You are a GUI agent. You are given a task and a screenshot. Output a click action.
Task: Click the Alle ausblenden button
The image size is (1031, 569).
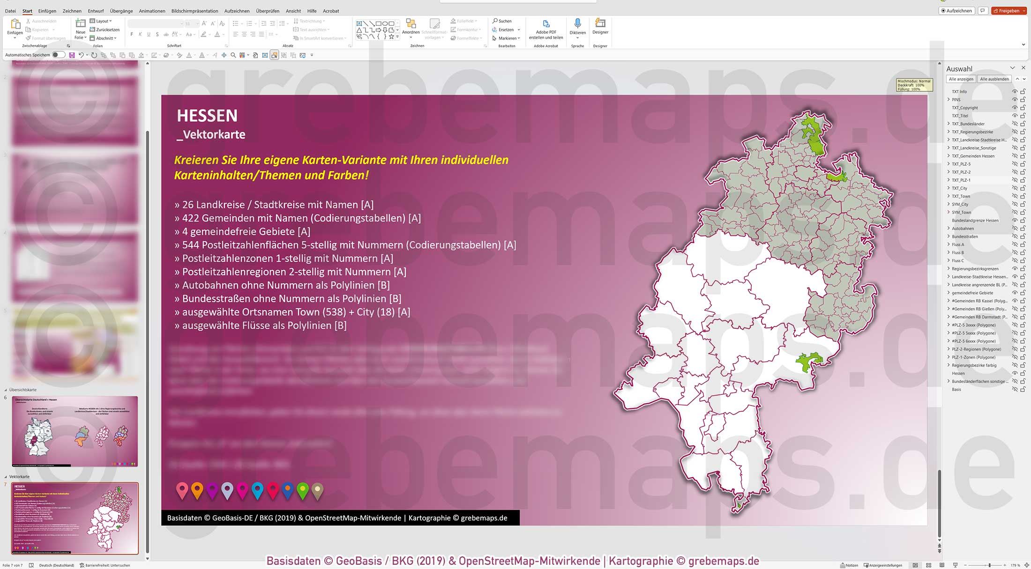994,79
